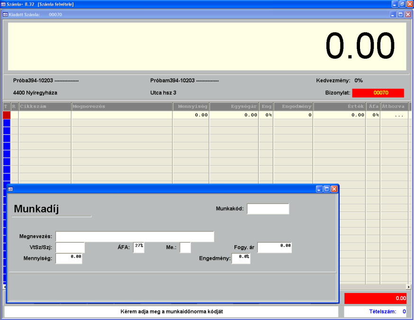Viewport: 414px width, 320px height.
Task: Close the Számla+ 8.32 application
Action: tap(410, 4)
